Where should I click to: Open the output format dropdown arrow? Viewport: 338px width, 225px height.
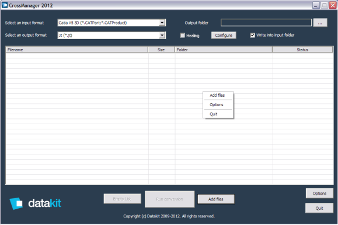pos(162,36)
